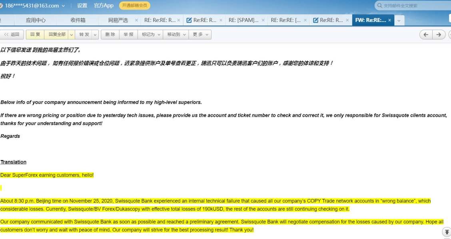Click the 'Regards' sign-off line
This screenshot has width=451, height=239.
click(x=10, y=136)
